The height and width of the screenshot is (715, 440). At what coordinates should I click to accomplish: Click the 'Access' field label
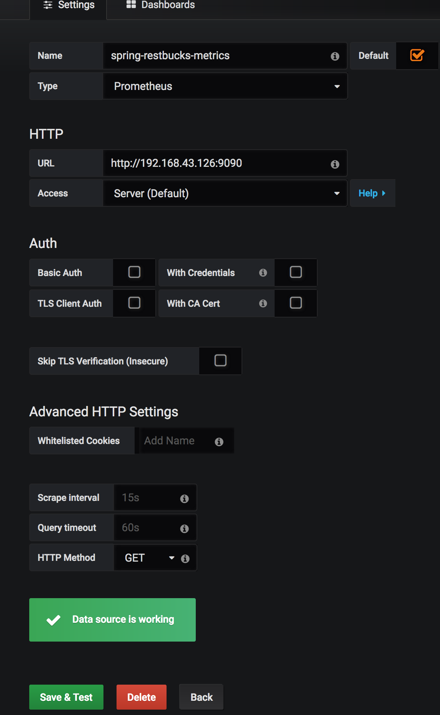coord(53,193)
